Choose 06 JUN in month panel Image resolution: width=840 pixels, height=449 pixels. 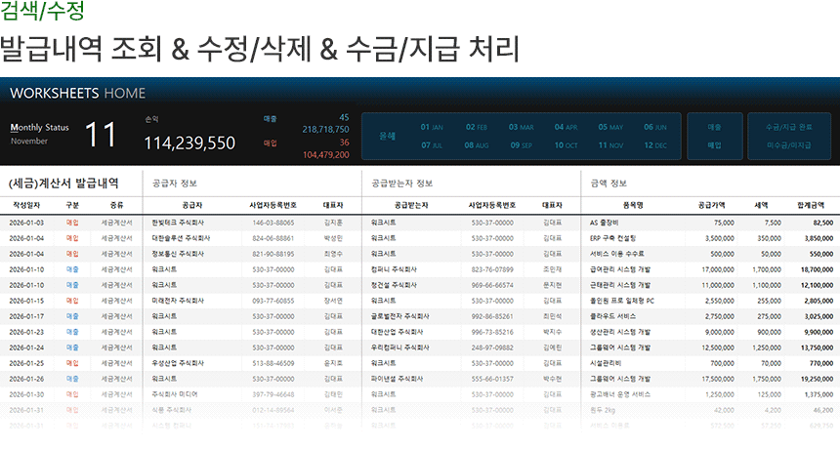[x=654, y=127]
